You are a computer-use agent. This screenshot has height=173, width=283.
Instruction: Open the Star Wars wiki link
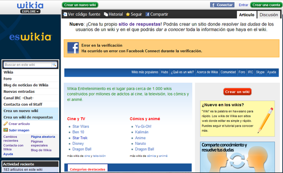[80, 126]
